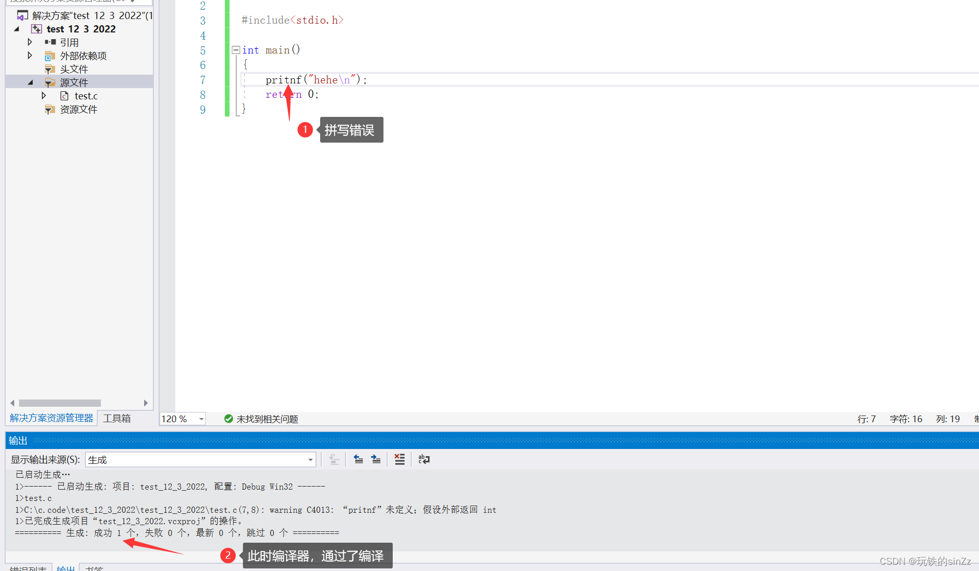Image resolution: width=979 pixels, height=571 pixels.
Task: Select the 引用 tree item
Action: coord(69,42)
